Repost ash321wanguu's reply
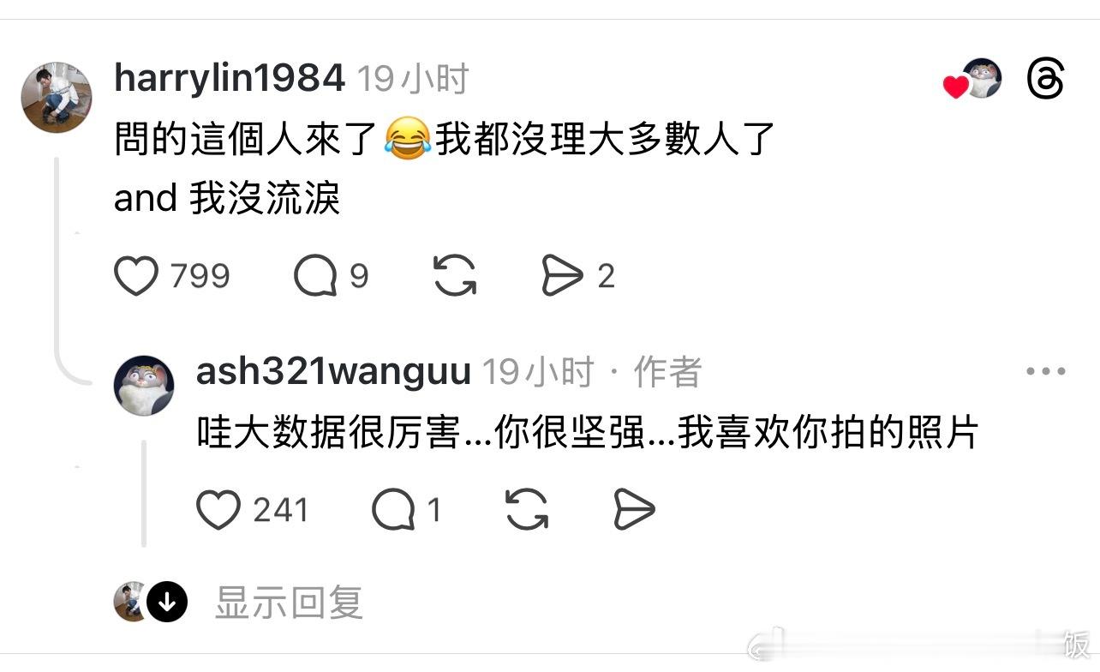 coord(527,510)
